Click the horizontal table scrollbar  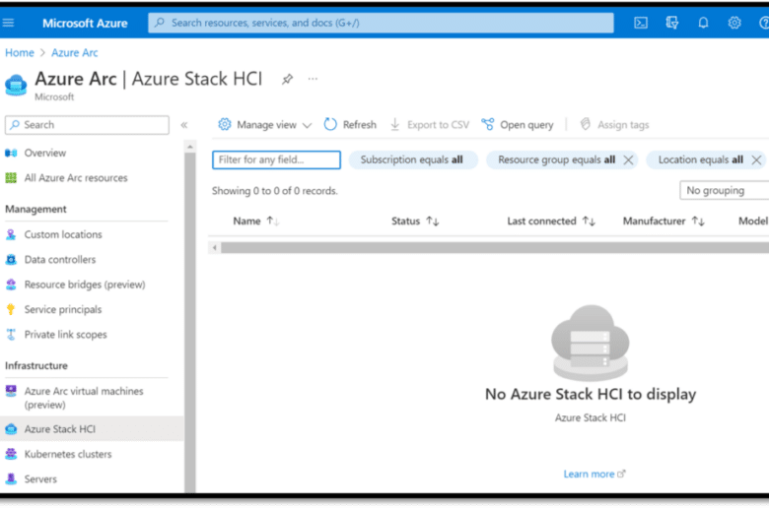(494, 248)
